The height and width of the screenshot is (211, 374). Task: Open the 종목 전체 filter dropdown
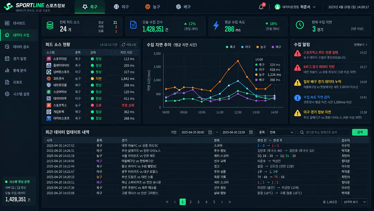[281, 132]
